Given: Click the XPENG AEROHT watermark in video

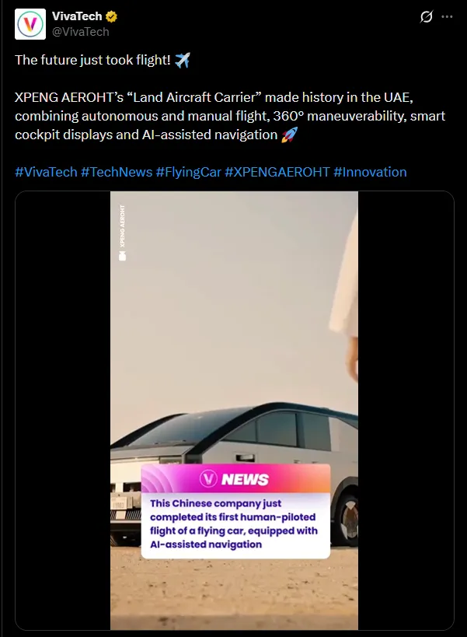Looking at the screenshot, I should 122,233.
